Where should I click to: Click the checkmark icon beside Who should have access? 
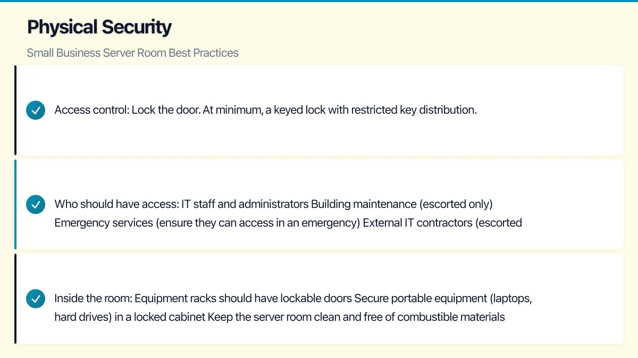click(x=36, y=204)
